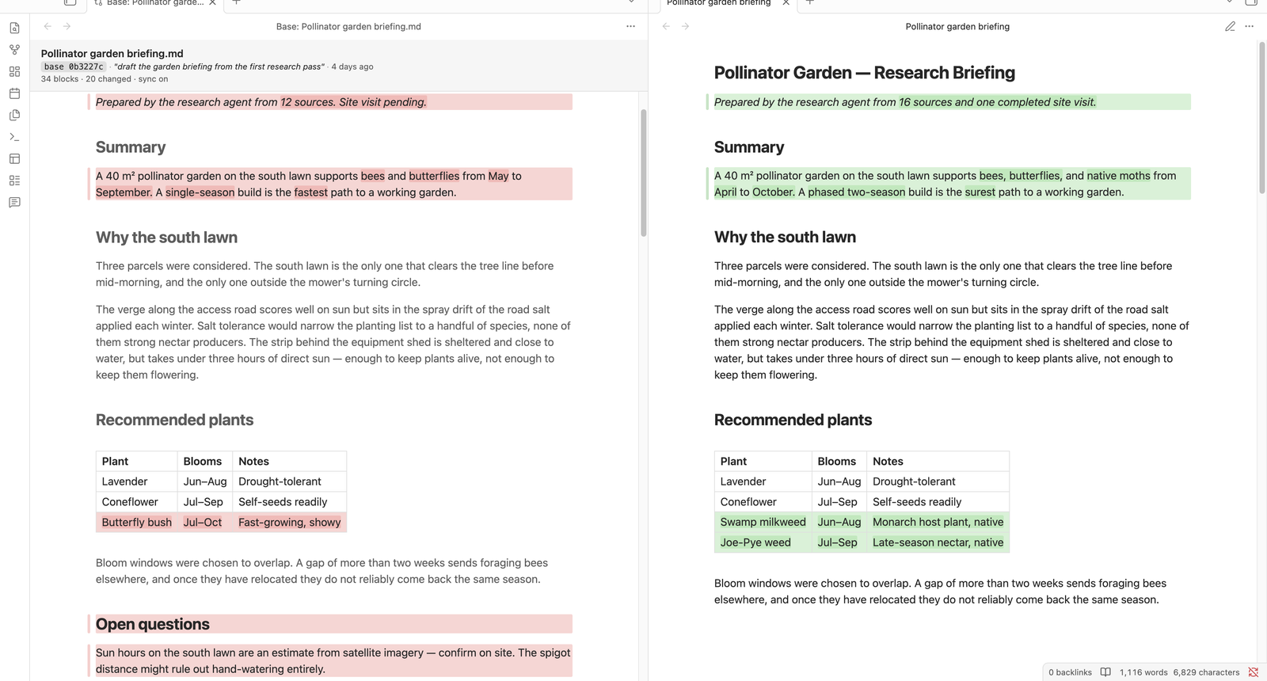Open tab list dropdown in right group
The width and height of the screenshot is (1267, 681).
pos(1230,2)
